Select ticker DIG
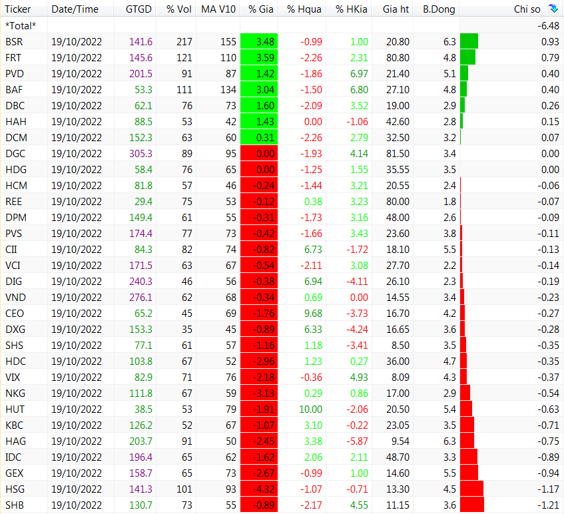 point(14,281)
